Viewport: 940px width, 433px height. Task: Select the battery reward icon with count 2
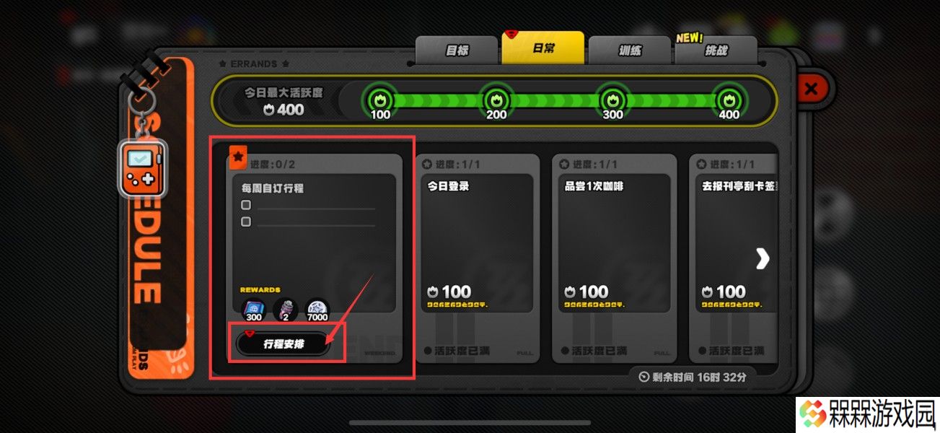coord(286,310)
